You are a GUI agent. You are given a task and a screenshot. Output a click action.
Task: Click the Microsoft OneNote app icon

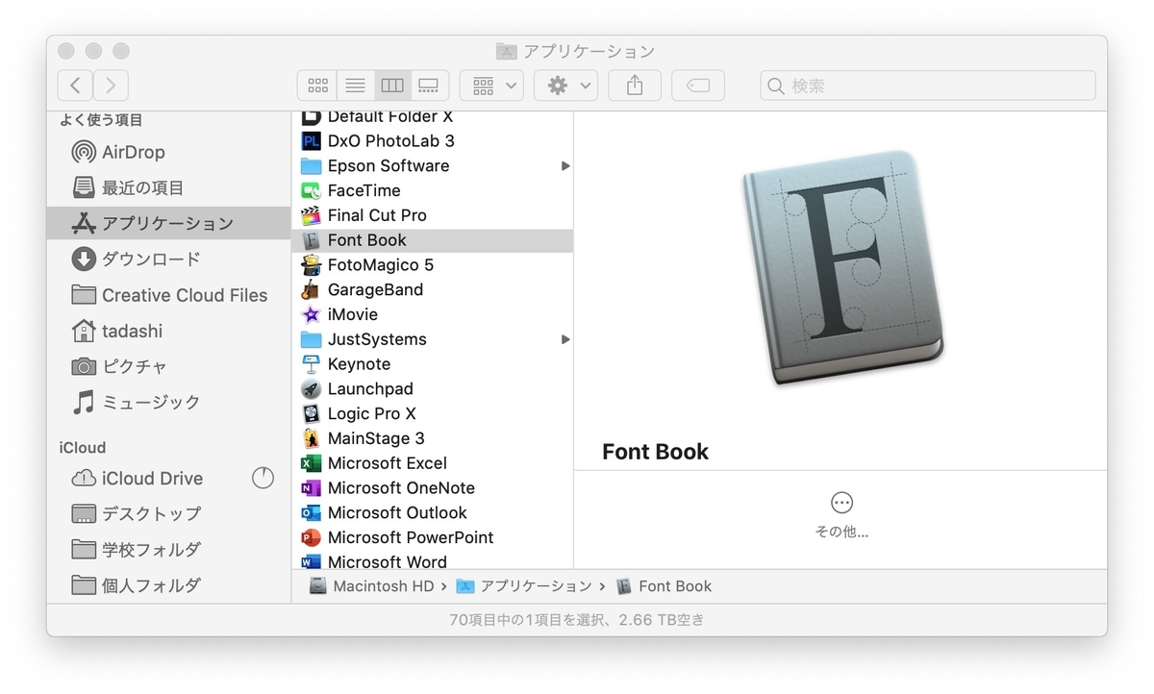(x=311, y=488)
